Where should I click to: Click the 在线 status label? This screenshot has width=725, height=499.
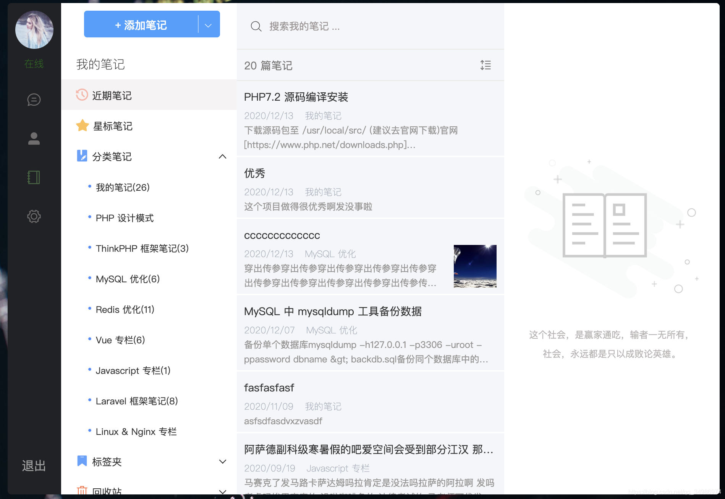click(34, 64)
